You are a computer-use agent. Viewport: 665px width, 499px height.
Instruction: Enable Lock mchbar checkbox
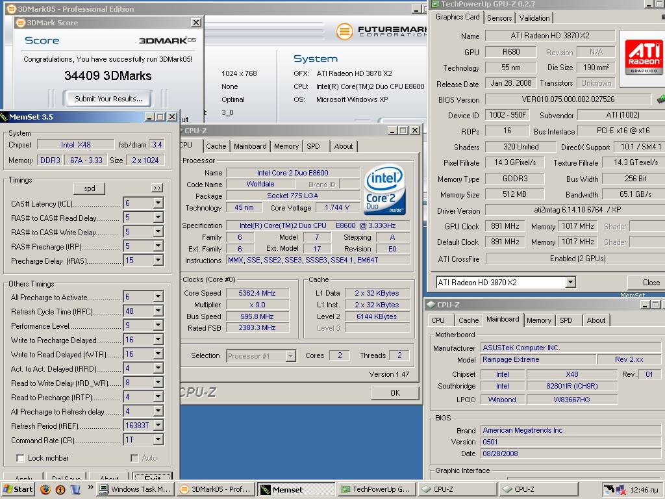tap(20, 458)
